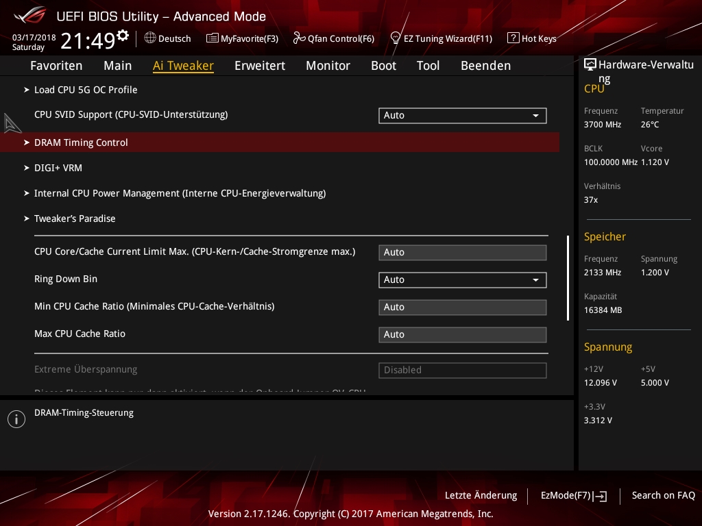Open the Search on FAQ link
The height and width of the screenshot is (526, 702).
point(663,495)
